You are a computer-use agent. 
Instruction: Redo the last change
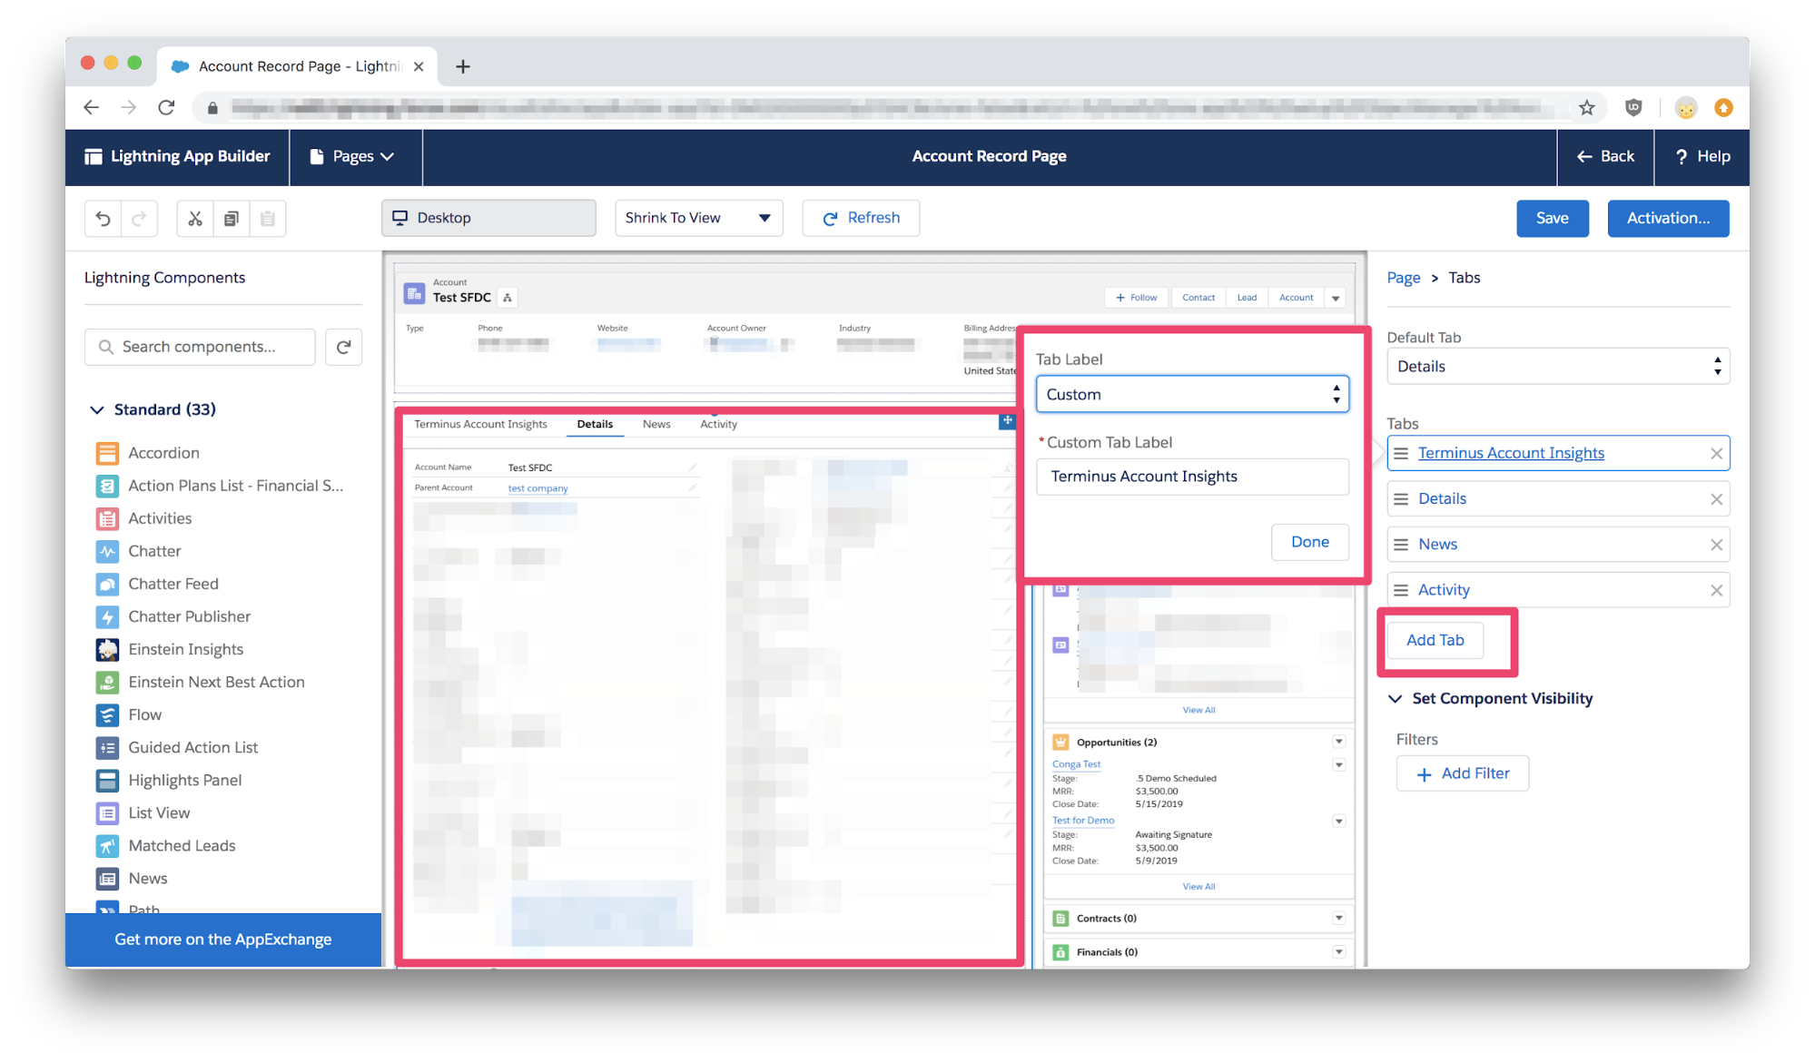[x=139, y=218]
